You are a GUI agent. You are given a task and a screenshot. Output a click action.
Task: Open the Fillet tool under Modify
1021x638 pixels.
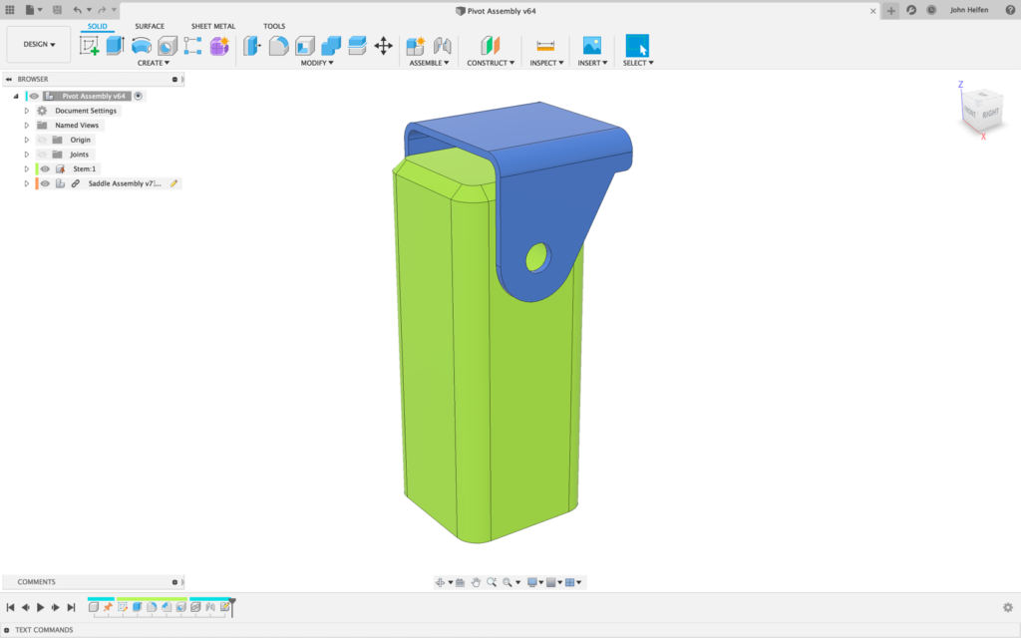tap(277, 45)
